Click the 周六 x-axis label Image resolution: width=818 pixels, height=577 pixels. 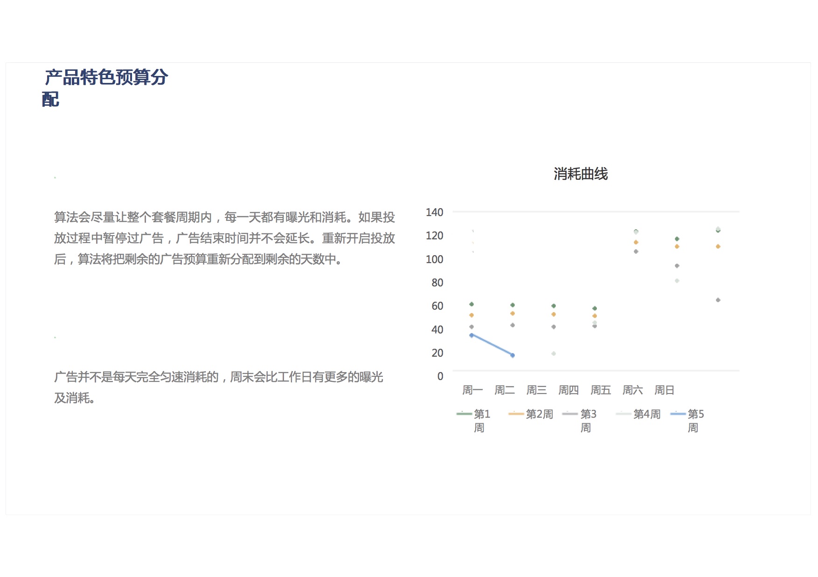[632, 390]
